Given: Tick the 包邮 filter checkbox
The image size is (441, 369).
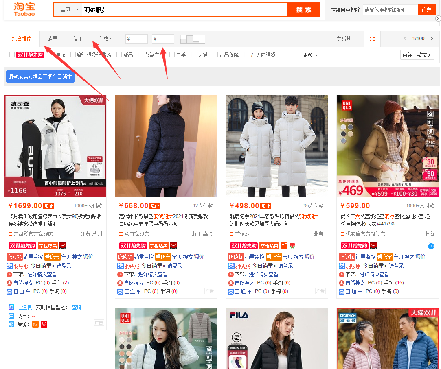Looking at the screenshot, I should point(51,55).
